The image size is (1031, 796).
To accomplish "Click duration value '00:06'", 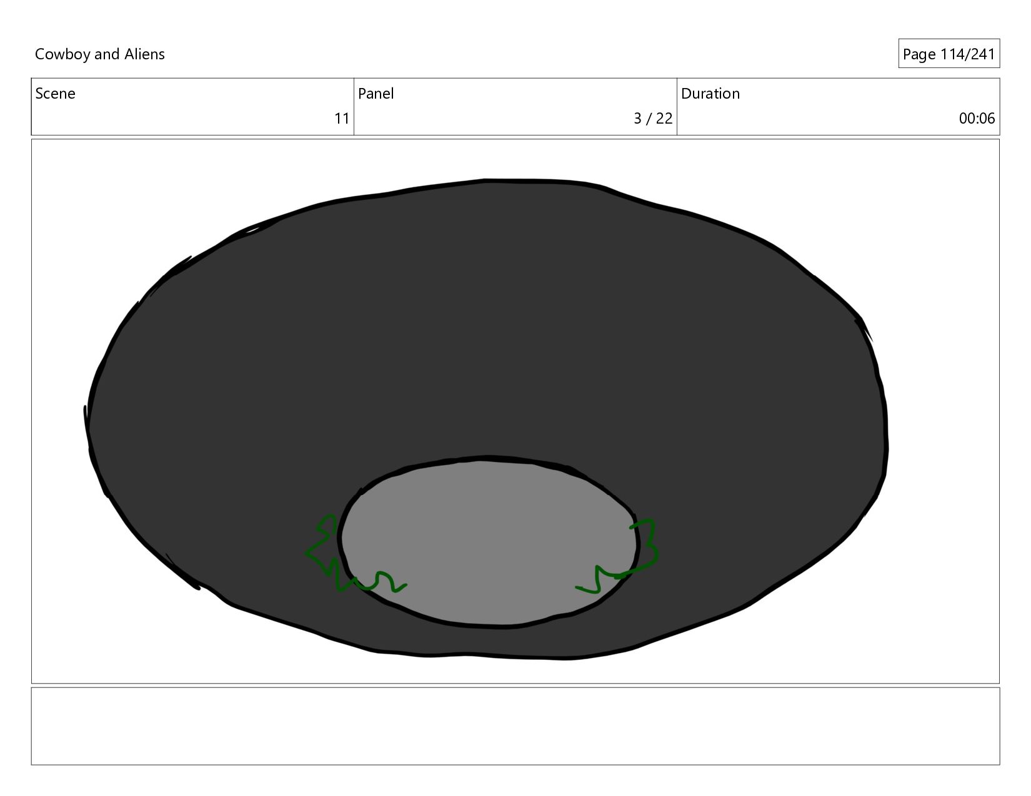I will pos(977,119).
